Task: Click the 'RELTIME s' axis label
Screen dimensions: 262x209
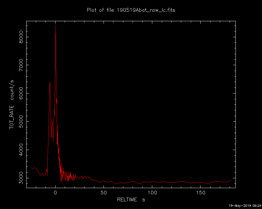Action: (x=131, y=199)
